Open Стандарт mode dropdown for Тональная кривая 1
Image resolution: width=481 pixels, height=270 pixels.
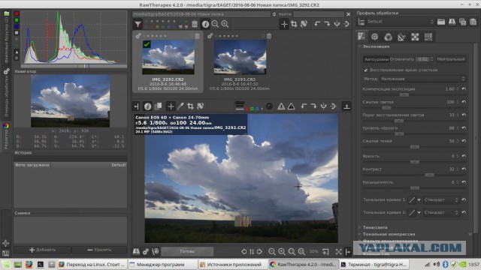coord(441,200)
